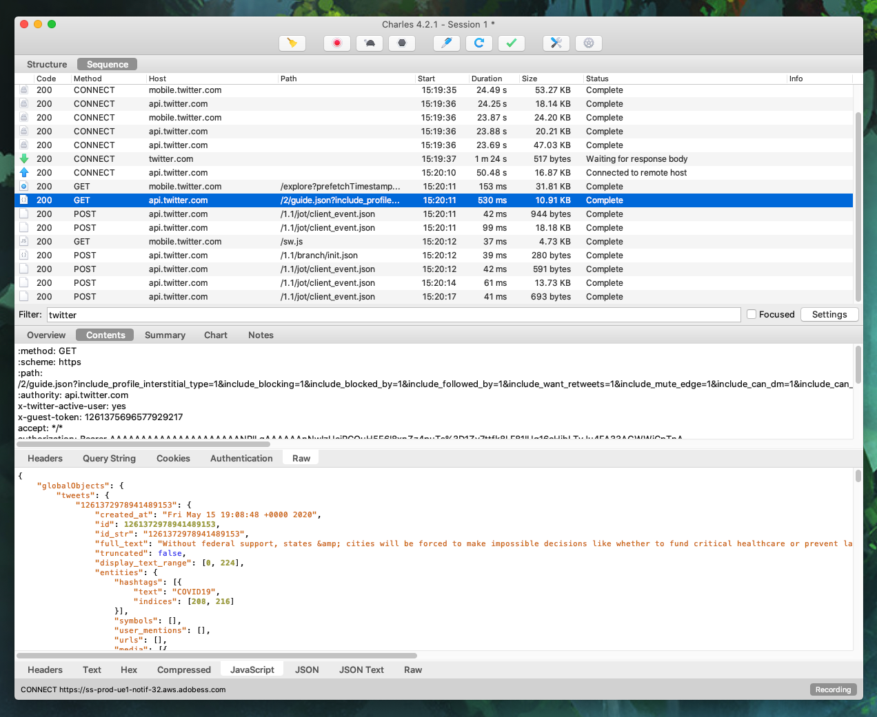The height and width of the screenshot is (717, 877).
Task: Open the gear Settings toolbar icon
Action: coord(589,43)
